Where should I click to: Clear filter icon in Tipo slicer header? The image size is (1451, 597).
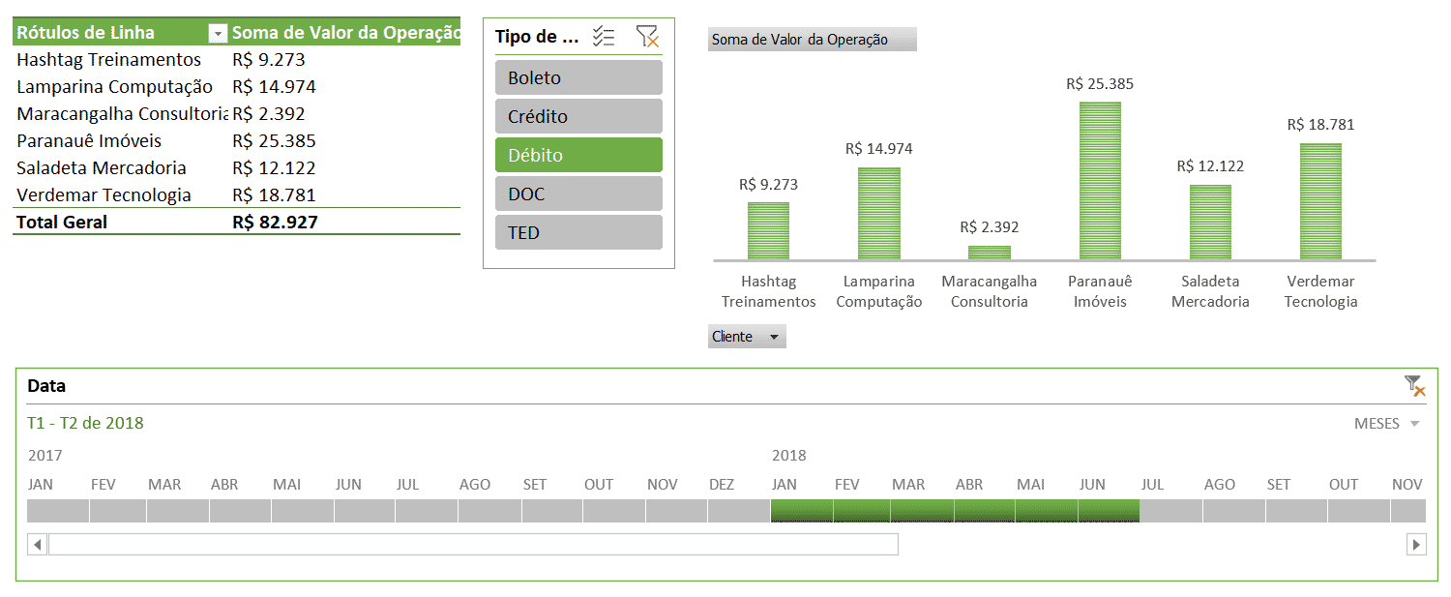click(647, 37)
